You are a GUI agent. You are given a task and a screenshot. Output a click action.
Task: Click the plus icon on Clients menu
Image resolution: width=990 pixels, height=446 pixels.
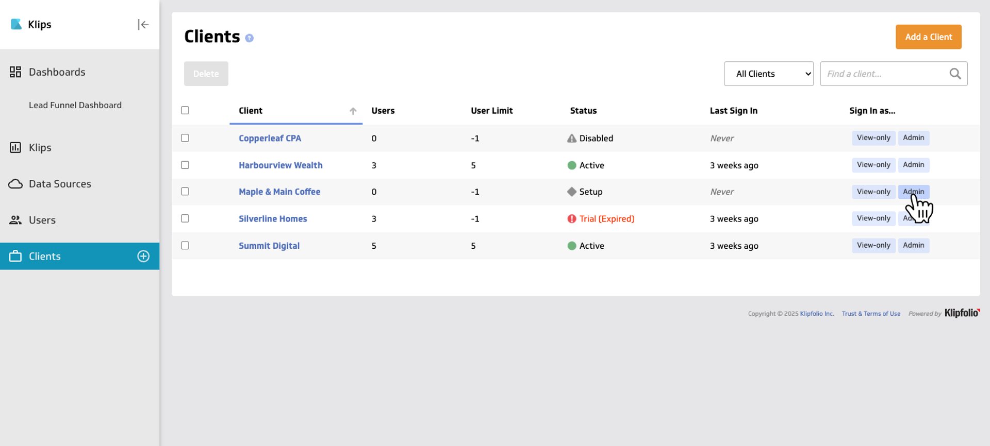click(x=143, y=256)
